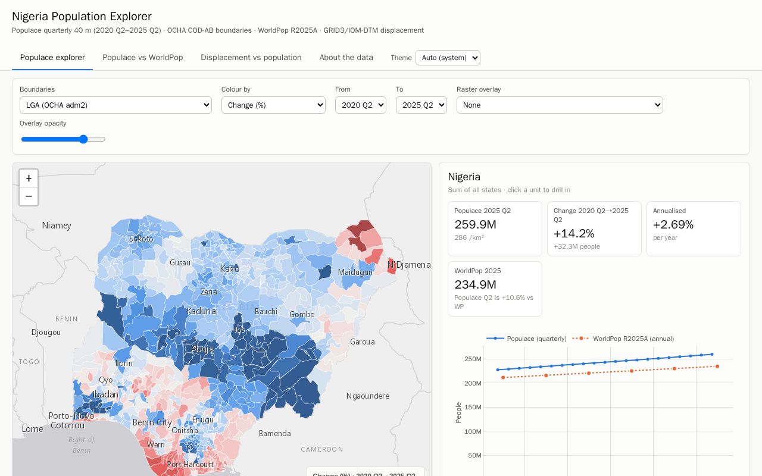Change the To quarter dropdown
The image size is (762, 476).
coord(421,105)
